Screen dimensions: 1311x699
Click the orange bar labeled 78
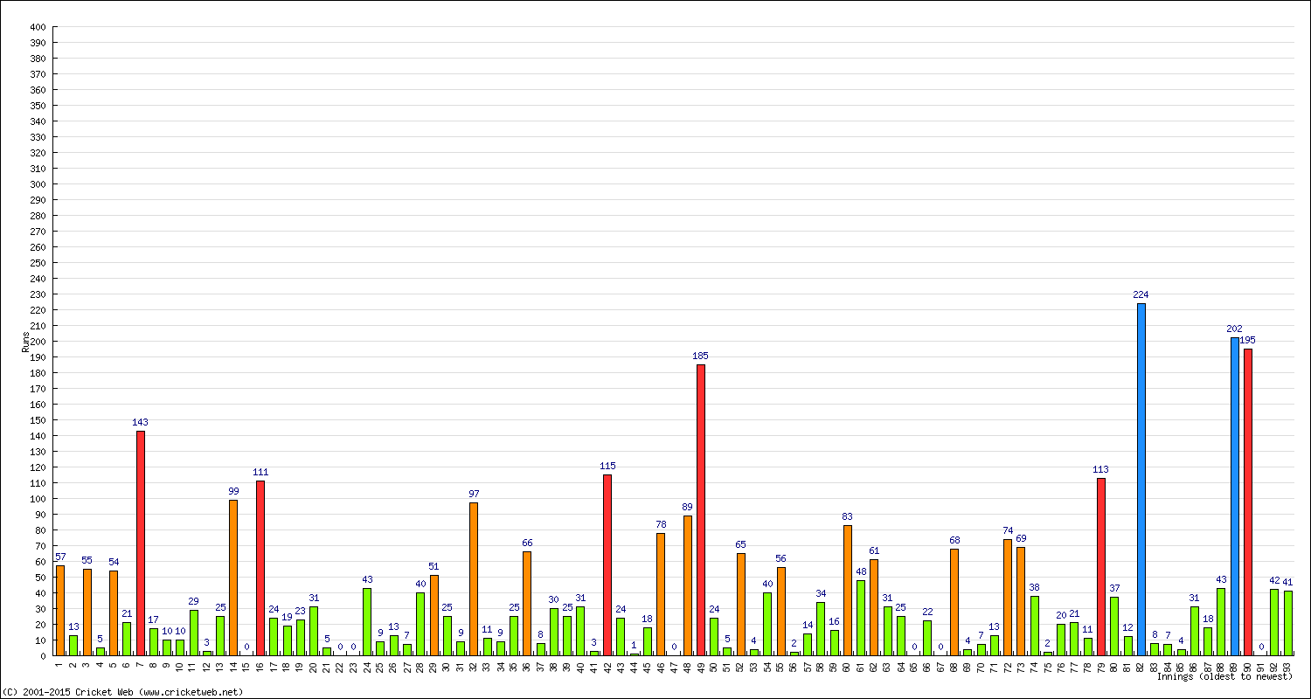pos(660,594)
